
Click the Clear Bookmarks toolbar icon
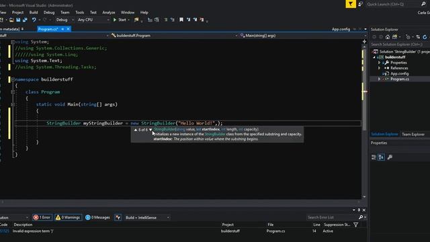[202, 19]
